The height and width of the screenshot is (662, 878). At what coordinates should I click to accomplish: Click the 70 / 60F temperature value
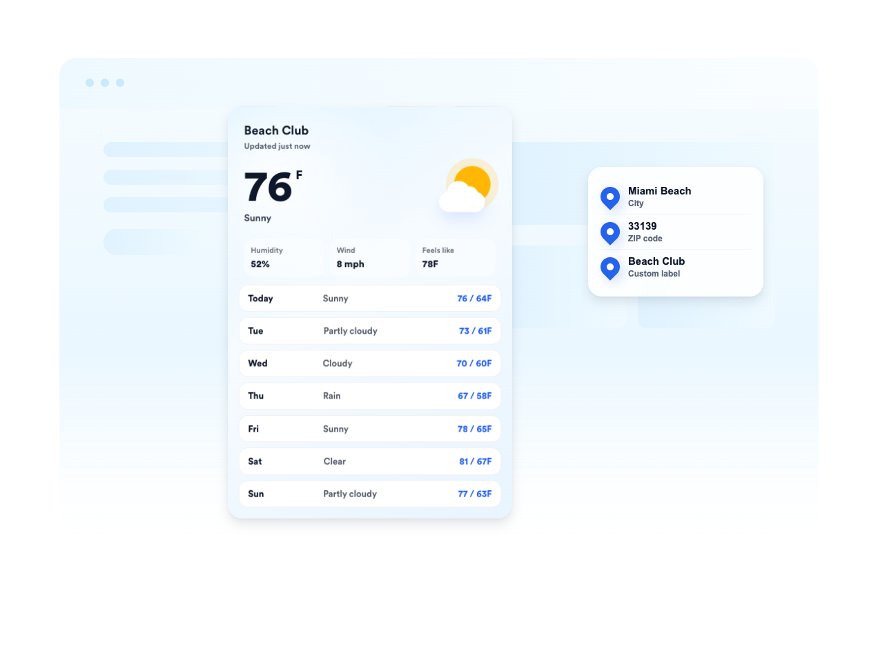coord(474,363)
